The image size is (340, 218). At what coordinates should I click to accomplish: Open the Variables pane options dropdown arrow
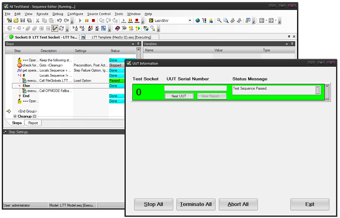click(286, 44)
